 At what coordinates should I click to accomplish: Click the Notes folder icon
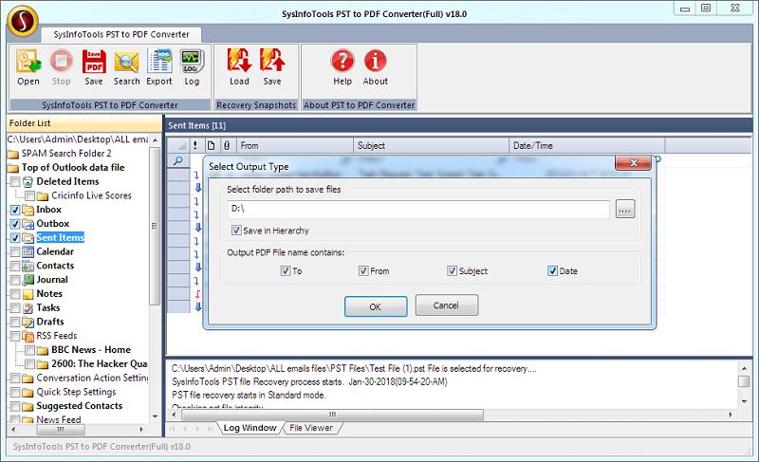pyautogui.click(x=28, y=294)
